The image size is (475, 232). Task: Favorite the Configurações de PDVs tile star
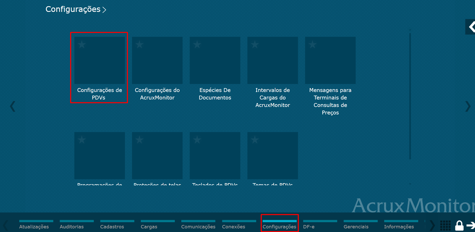82,44
